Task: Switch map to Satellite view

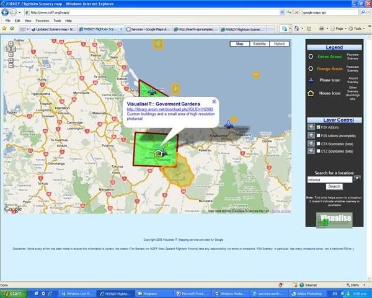Action: [x=260, y=44]
